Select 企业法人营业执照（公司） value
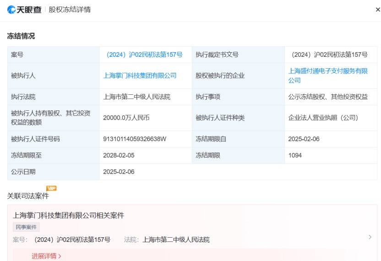Screen dimensions: 381x261 pyautogui.click(x=323, y=118)
